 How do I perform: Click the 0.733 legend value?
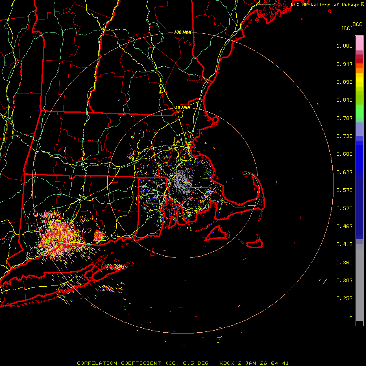(x=344, y=136)
